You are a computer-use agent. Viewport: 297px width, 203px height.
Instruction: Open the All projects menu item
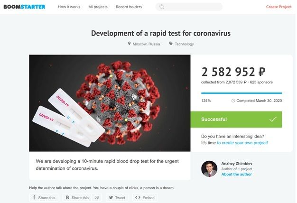(98, 7)
